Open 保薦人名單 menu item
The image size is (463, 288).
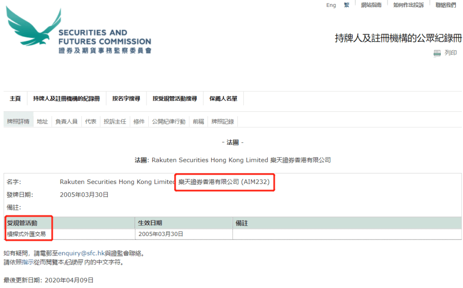click(223, 98)
